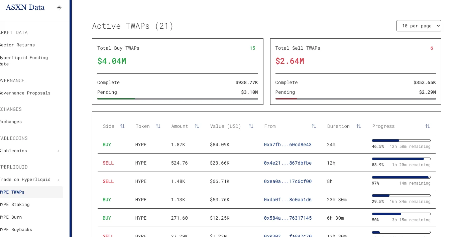454x237 pixels.
Task: Open Trade on Hyperliquid sidebar link
Action: click(25, 180)
